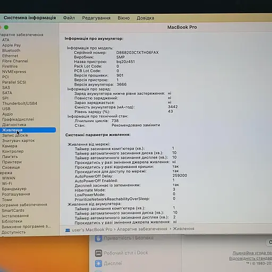Select SmartCards in the software section
The image size is (272, 272).
(x=13, y=210)
